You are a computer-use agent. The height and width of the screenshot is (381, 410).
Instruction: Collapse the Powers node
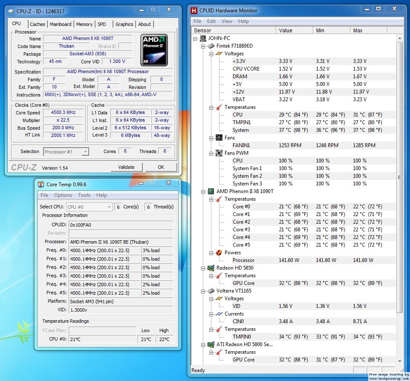[211, 253]
